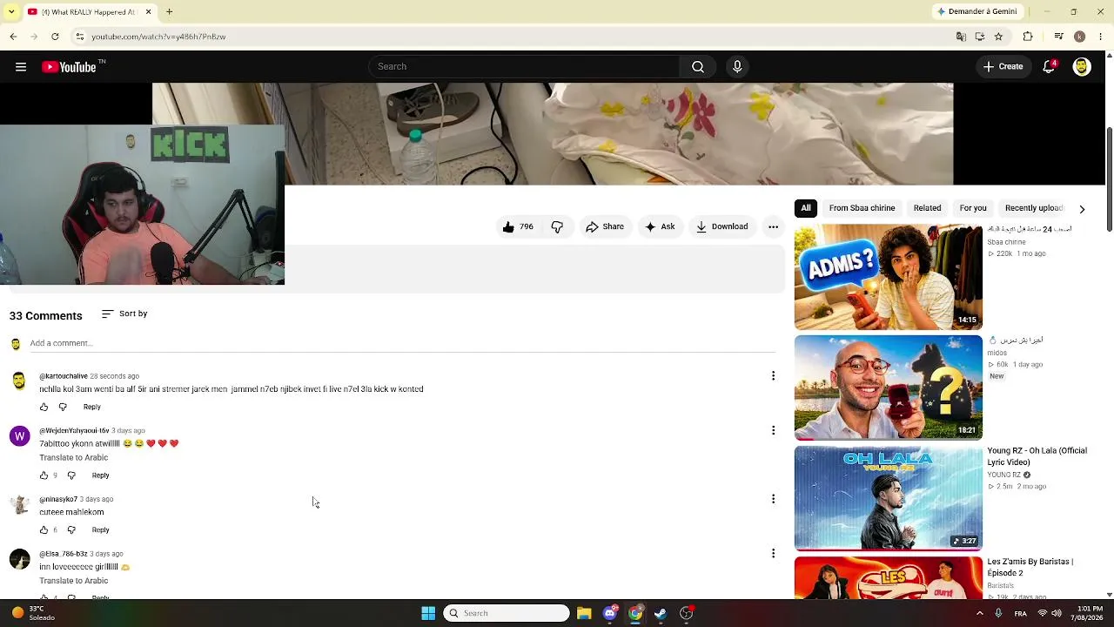This screenshot has height=627, width=1114.
Task: Click the browser address bar URL
Action: (x=158, y=37)
